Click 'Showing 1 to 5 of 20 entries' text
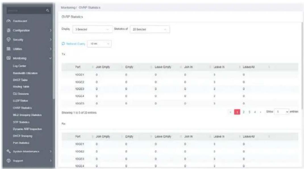This screenshot has width=304, height=169. pyautogui.click(x=79, y=112)
